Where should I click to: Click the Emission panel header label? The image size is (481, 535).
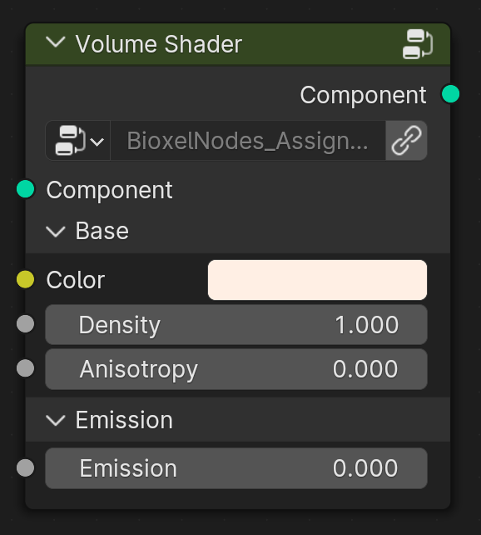click(124, 420)
